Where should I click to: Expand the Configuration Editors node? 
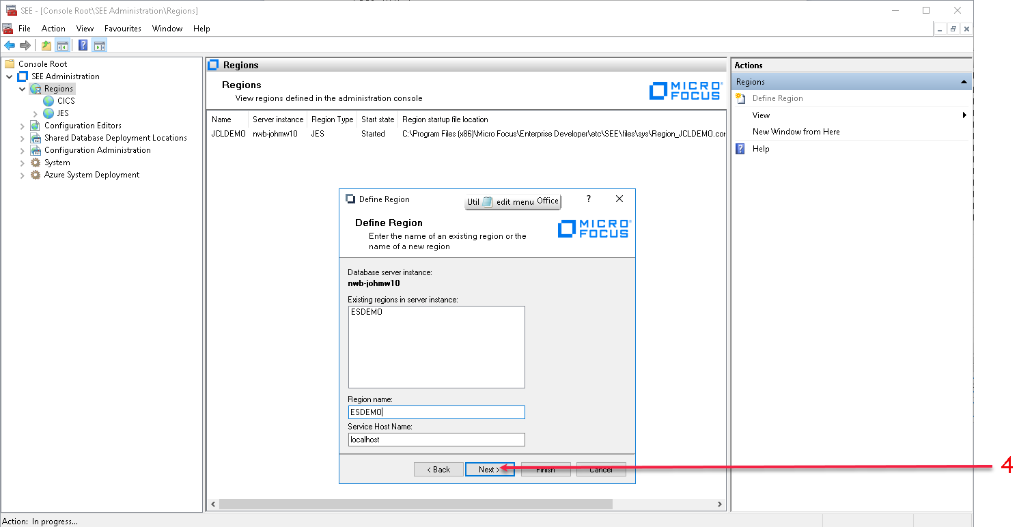pos(23,126)
